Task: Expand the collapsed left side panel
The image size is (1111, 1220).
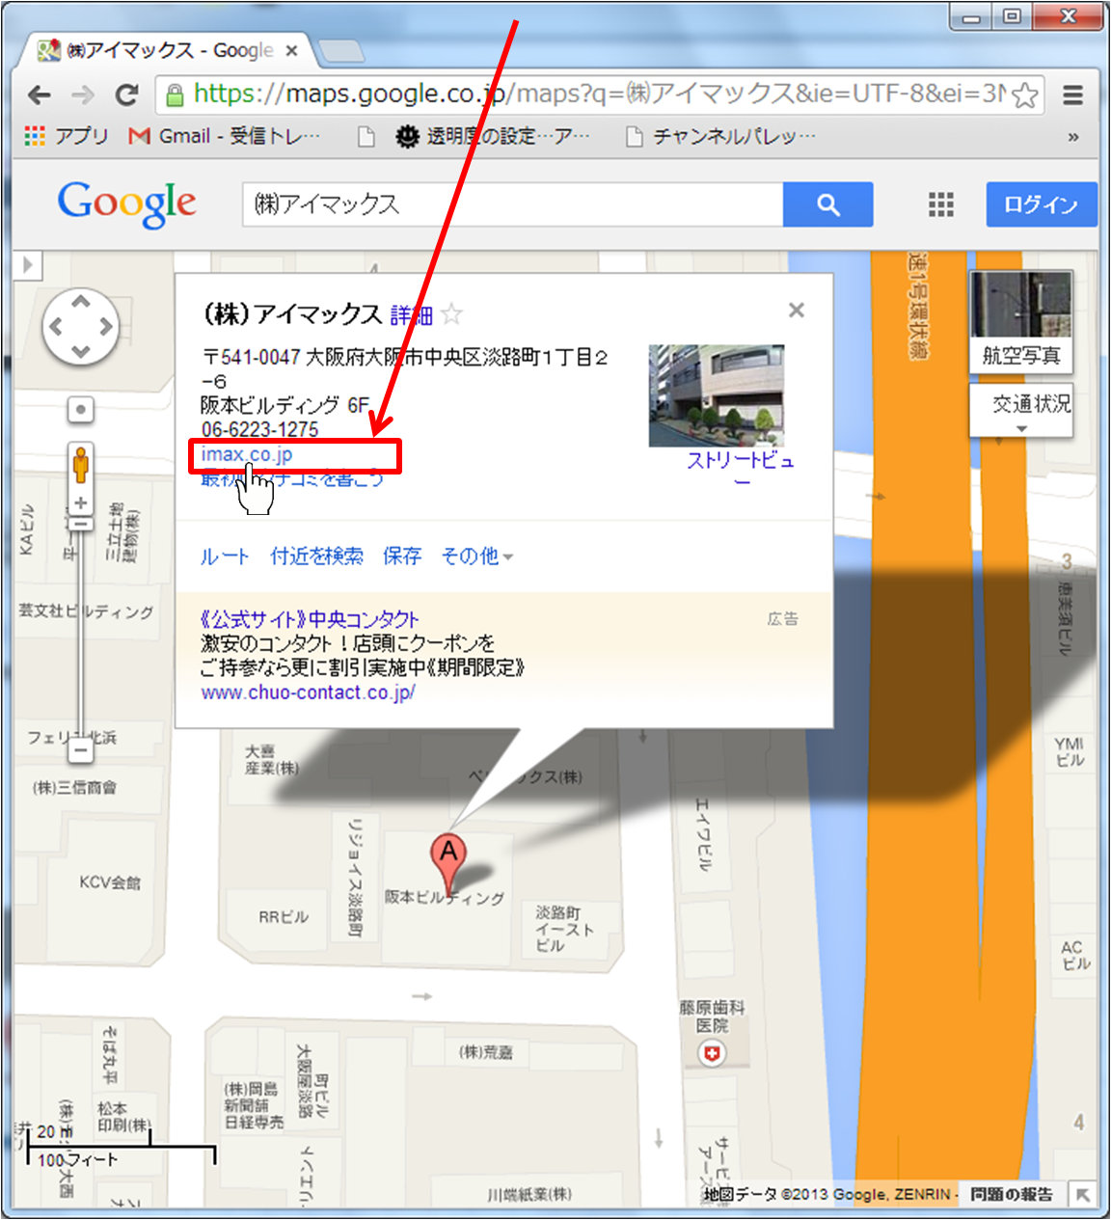Action: pyautogui.click(x=27, y=264)
